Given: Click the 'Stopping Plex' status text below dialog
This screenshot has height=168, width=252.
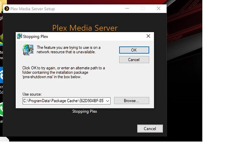Looking at the screenshot, I should point(84,111).
